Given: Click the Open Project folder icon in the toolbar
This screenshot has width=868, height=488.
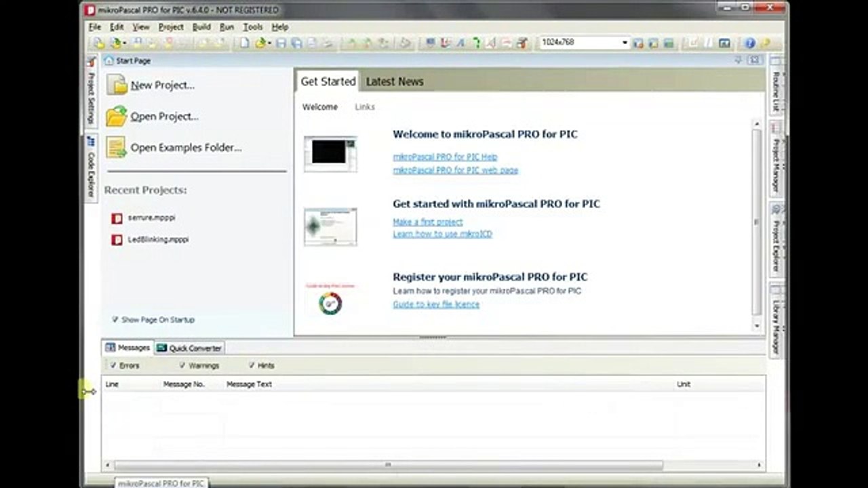Looking at the screenshot, I should [115, 43].
